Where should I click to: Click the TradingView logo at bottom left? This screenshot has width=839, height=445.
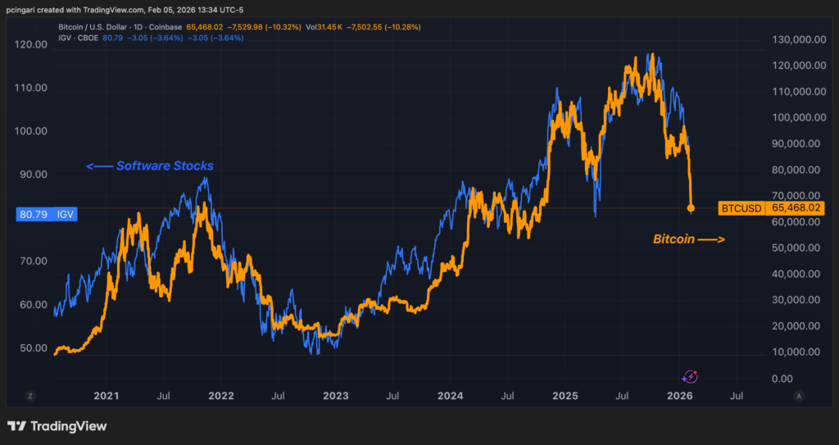pos(57,426)
